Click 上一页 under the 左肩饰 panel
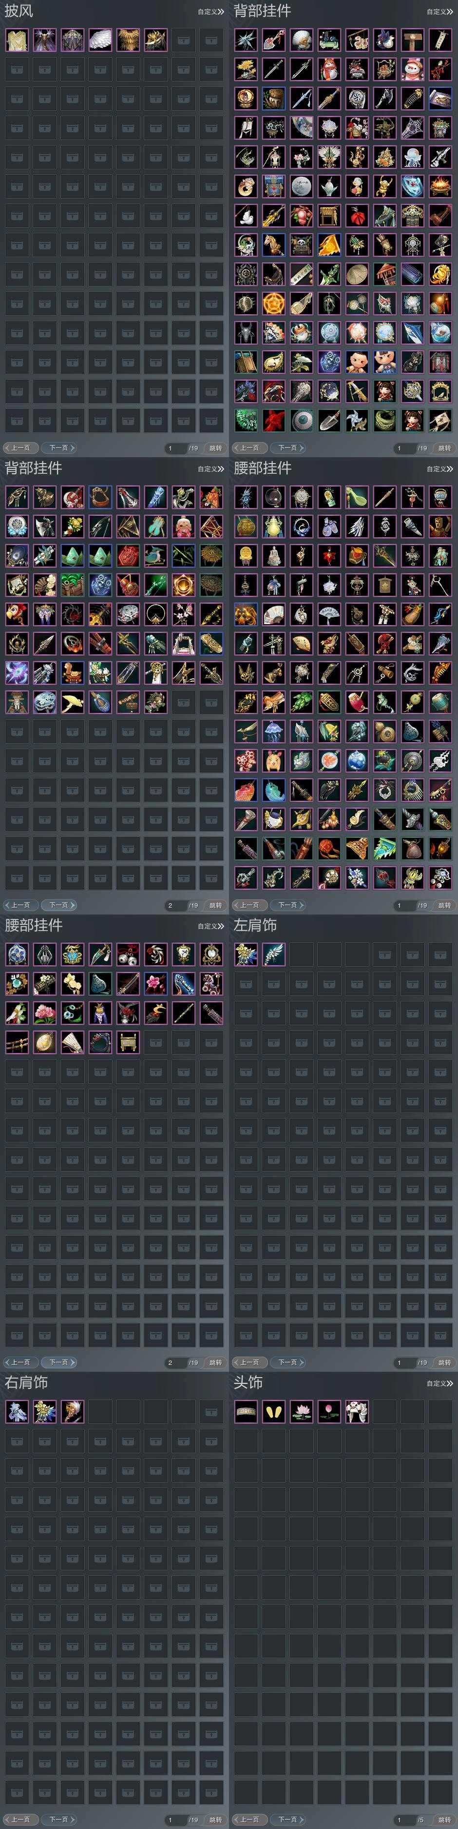458x1829 pixels. (249, 1362)
